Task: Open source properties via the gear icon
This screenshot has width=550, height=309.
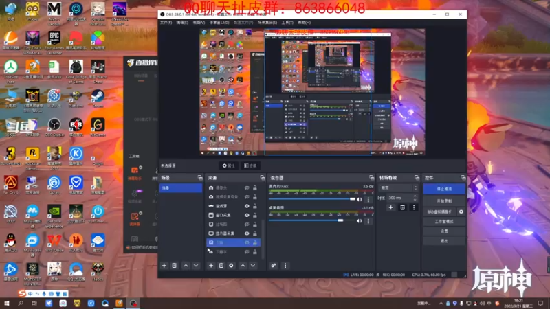Action: 231,266
